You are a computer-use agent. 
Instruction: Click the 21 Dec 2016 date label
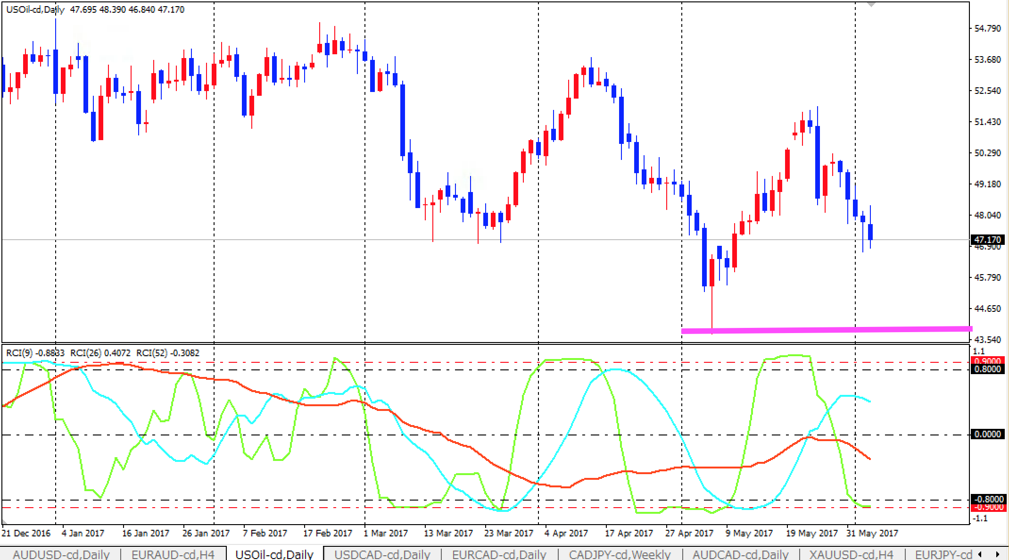pos(26,533)
